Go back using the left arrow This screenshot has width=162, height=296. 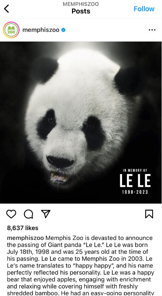tap(7, 9)
